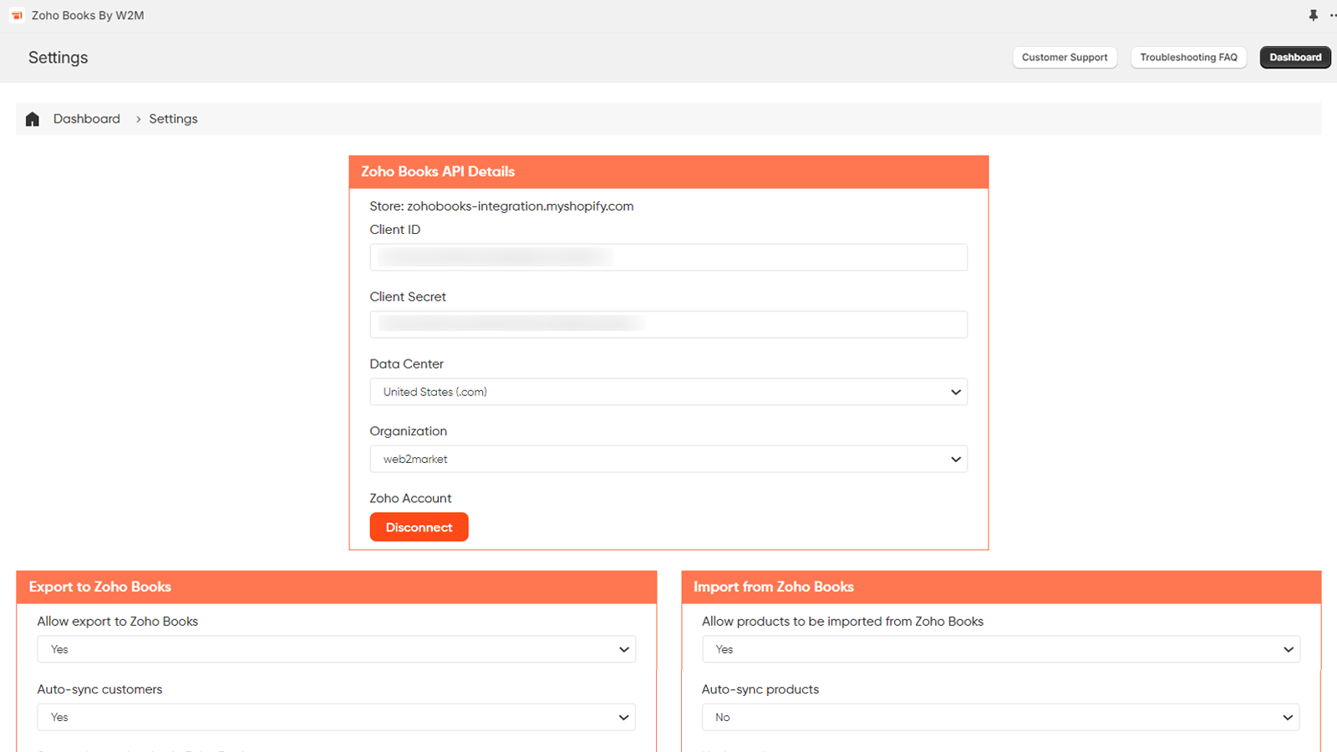Click the pin icon in top bar
Screen dimensions: 1337x752
click(1313, 16)
